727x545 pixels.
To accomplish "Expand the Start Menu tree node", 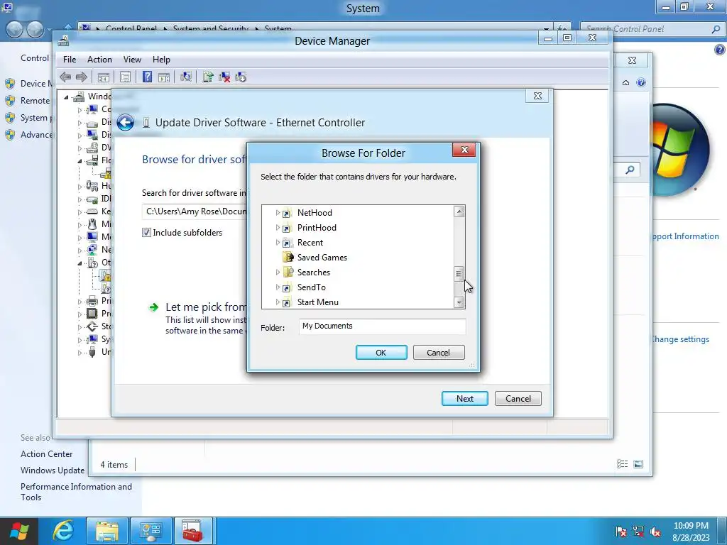I will click(278, 302).
